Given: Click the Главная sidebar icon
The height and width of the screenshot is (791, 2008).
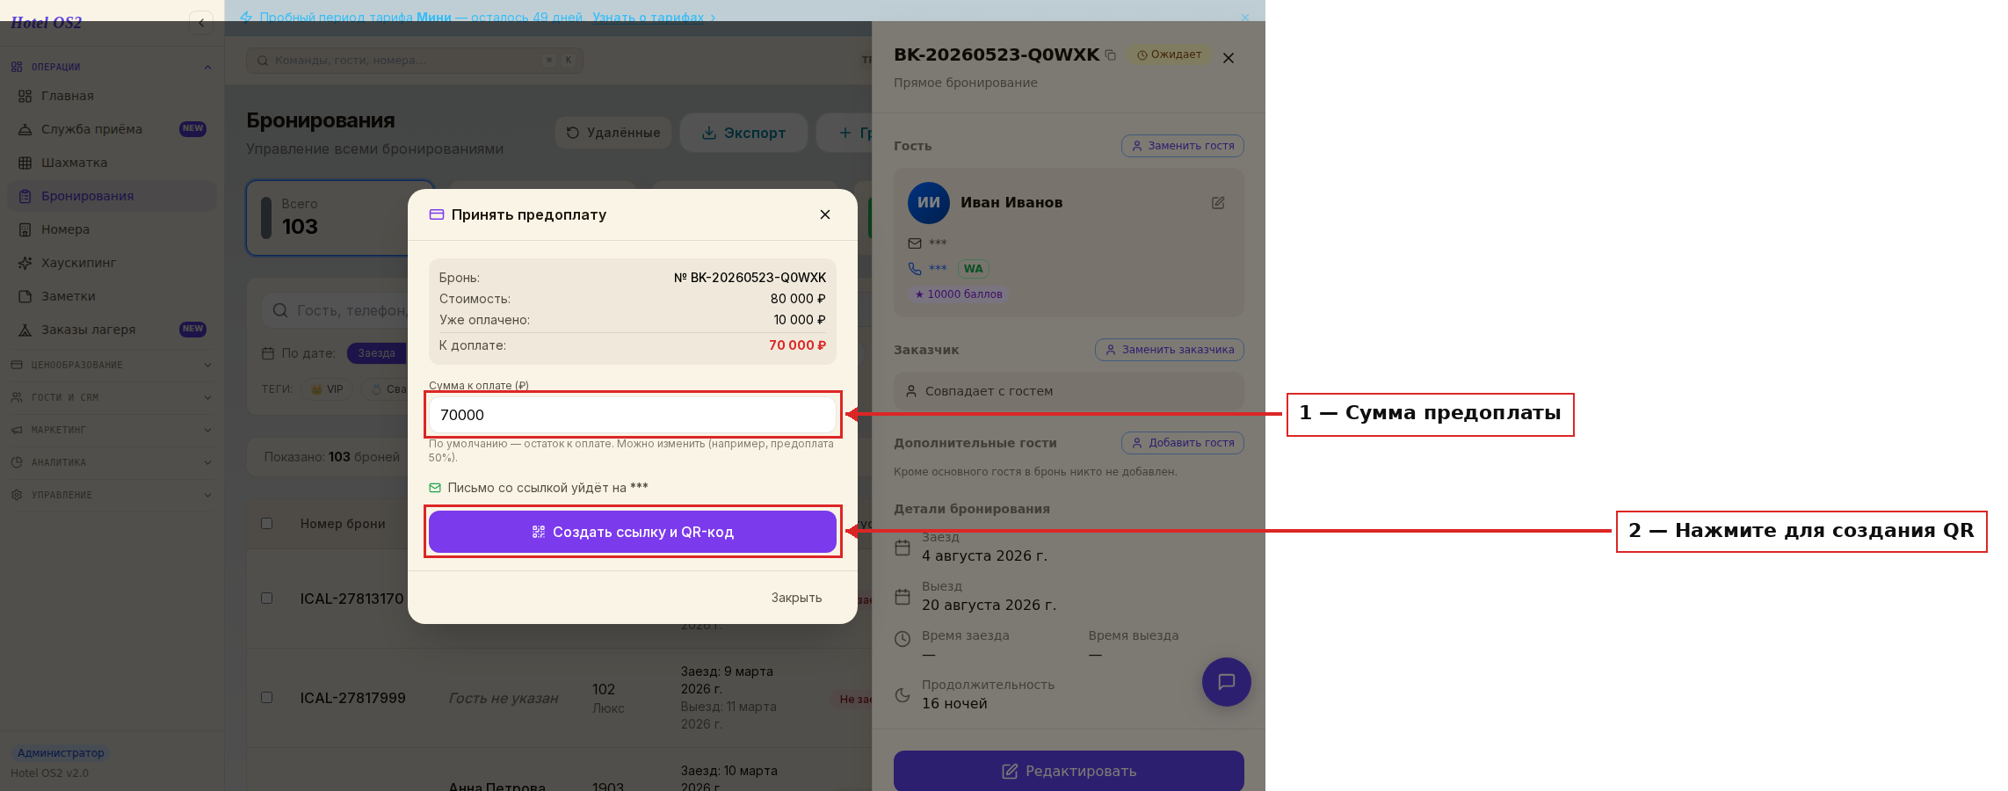Looking at the screenshot, I should (25, 96).
